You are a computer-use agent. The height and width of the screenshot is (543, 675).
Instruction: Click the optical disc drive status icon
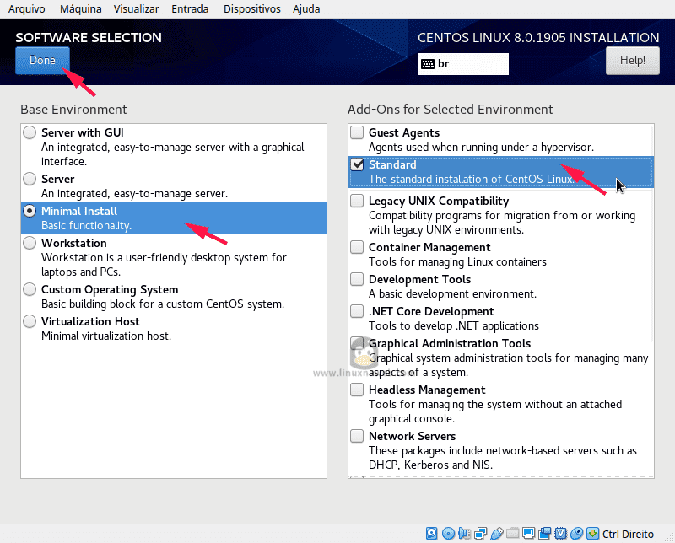click(448, 534)
